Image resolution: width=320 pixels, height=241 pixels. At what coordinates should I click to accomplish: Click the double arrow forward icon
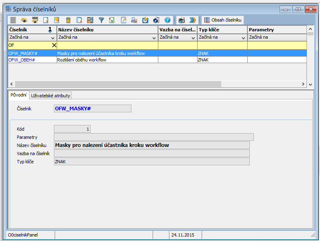click(193, 20)
